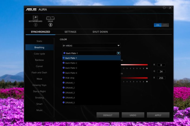Select DRAM0_3 in the list
Image resolution: width=190 pixels, height=126 pixels.
pos(91,93)
